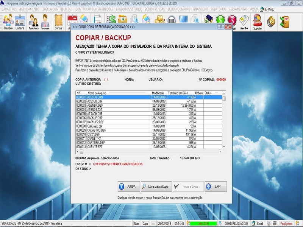Click the book with dollar icon
This screenshot has width=303, height=227.
[x=209, y=19]
